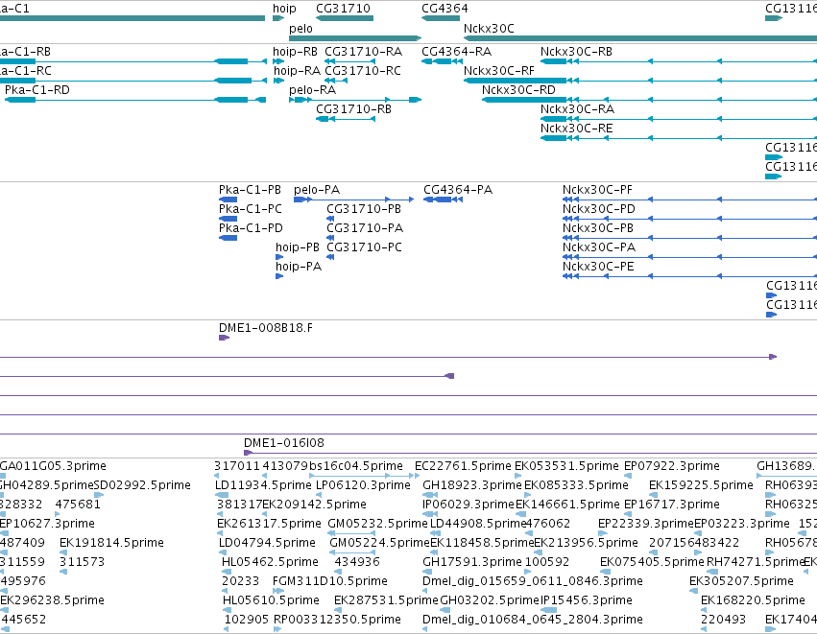Click the Nckx30C-PD protein label
Image resolution: width=817 pixels, height=634 pixels.
pyautogui.click(x=599, y=209)
